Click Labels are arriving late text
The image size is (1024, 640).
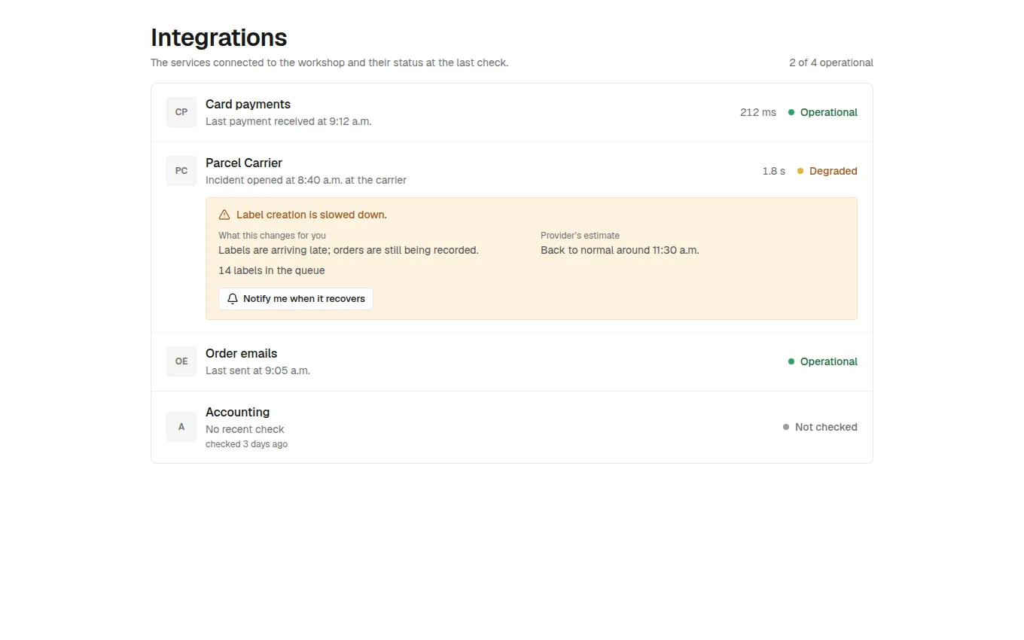(x=349, y=250)
